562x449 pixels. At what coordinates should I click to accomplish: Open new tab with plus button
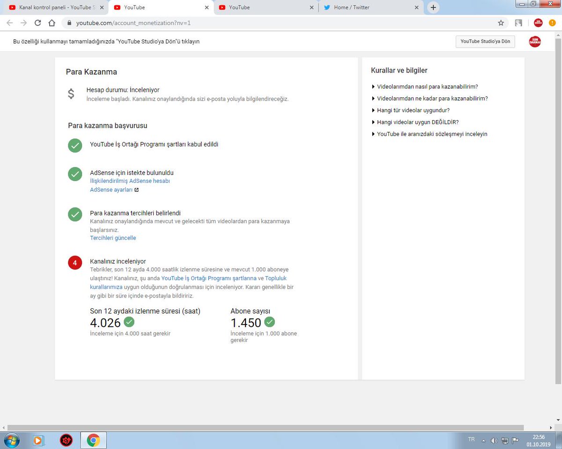click(433, 7)
